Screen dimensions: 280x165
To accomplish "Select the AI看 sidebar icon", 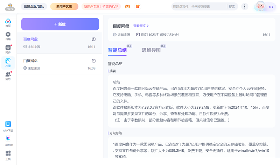I will [8, 63].
